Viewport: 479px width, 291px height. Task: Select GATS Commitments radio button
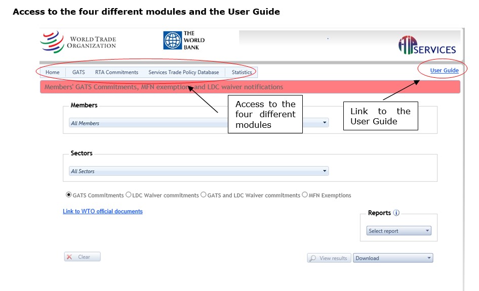(69, 195)
